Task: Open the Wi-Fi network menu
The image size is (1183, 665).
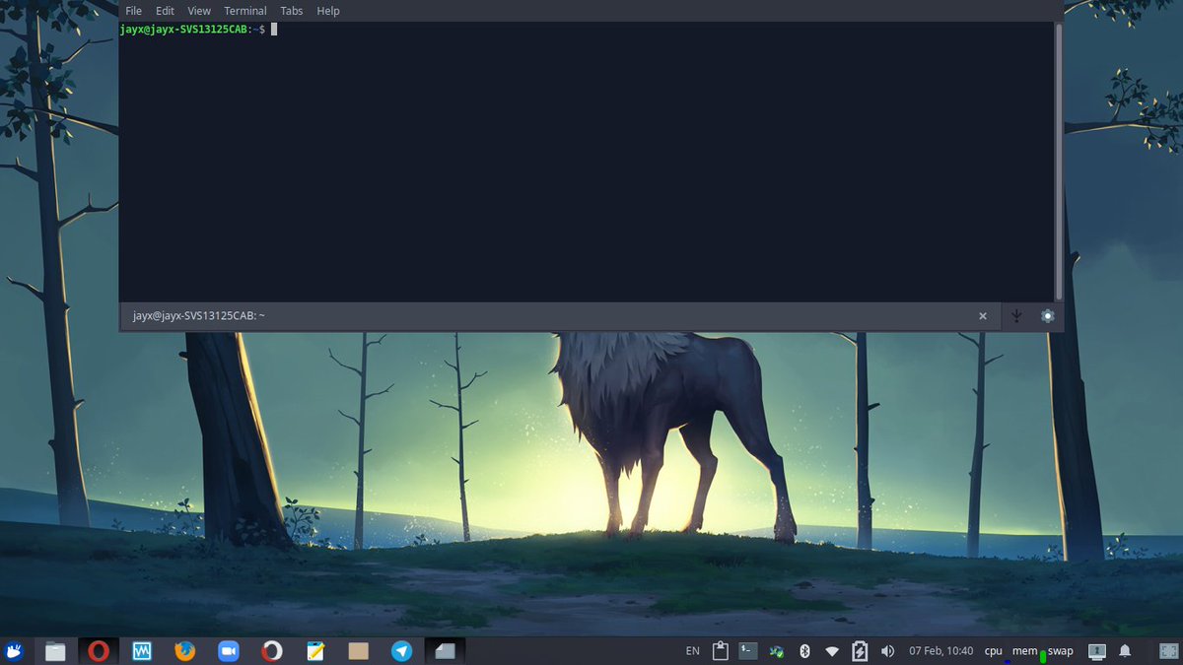Action: click(x=832, y=651)
